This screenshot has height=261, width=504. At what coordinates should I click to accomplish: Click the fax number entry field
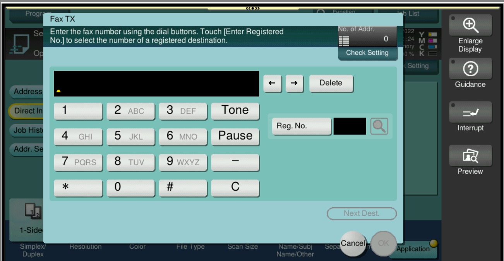click(156, 84)
